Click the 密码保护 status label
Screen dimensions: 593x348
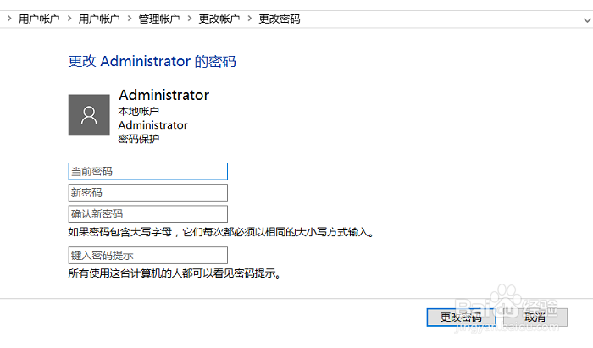(x=139, y=139)
